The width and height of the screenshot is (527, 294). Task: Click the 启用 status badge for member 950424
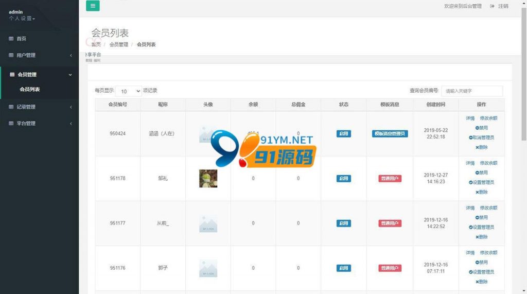[343, 133]
